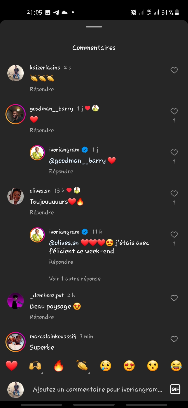Insert red heart quick emoji
The height and width of the screenshot is (408, 188).
(x=12, y=366)
